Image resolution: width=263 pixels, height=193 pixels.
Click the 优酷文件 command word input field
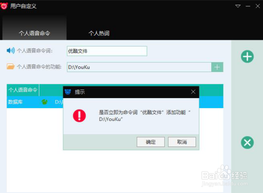pyautogui.click(x=107, y=51)
